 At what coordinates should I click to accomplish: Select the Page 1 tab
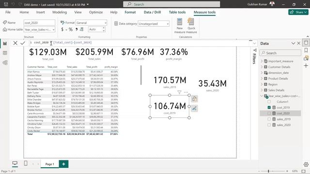49,164
